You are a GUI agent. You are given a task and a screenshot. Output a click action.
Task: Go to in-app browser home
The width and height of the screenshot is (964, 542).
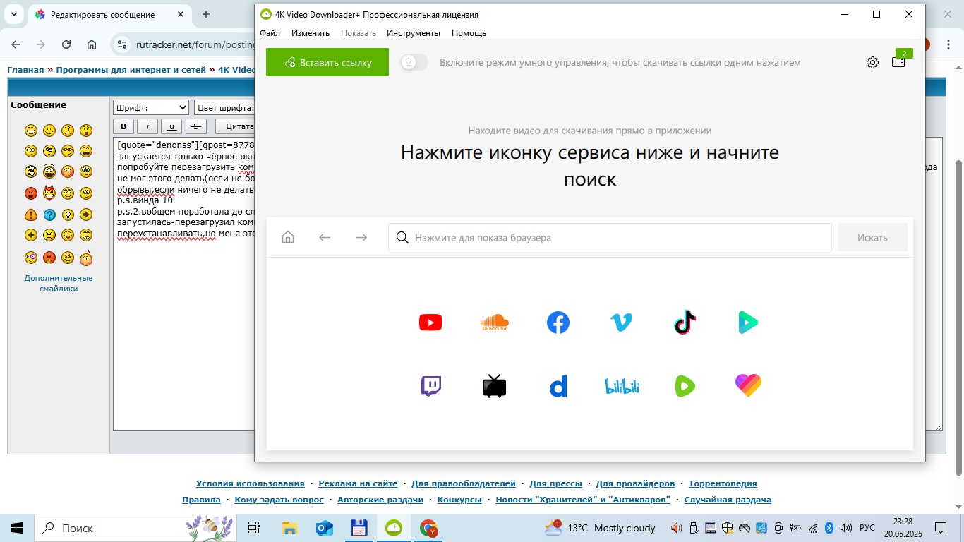tap(288, 237)
